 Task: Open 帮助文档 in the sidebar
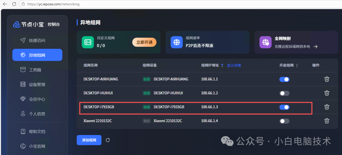tap(37, 132)
